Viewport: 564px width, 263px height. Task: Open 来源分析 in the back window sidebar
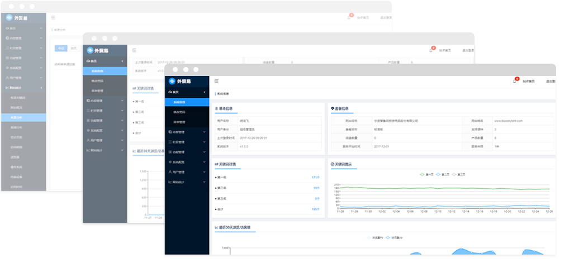click(17, 118)
